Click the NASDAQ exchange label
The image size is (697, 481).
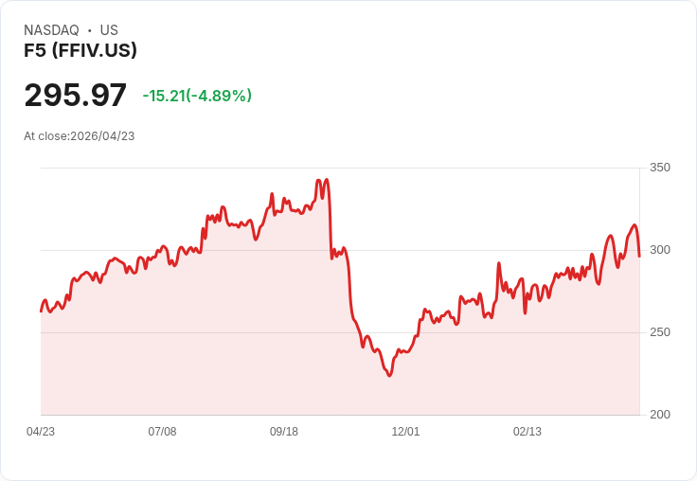(51, 30)
